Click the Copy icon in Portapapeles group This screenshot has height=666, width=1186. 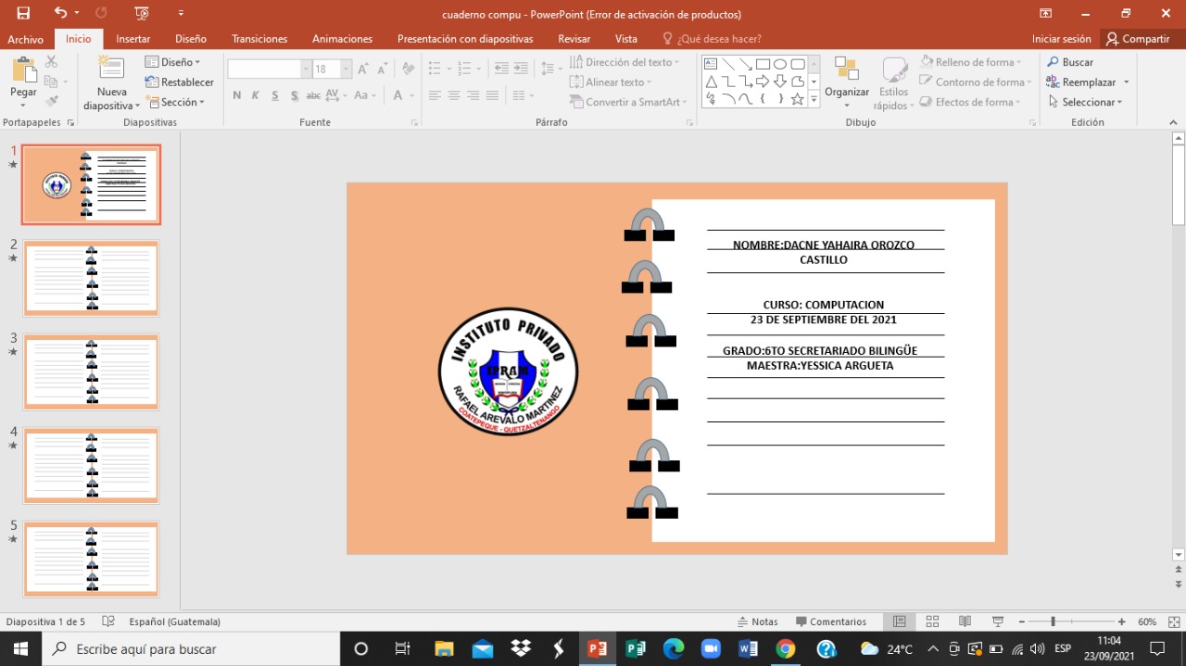tap(50, 82)
